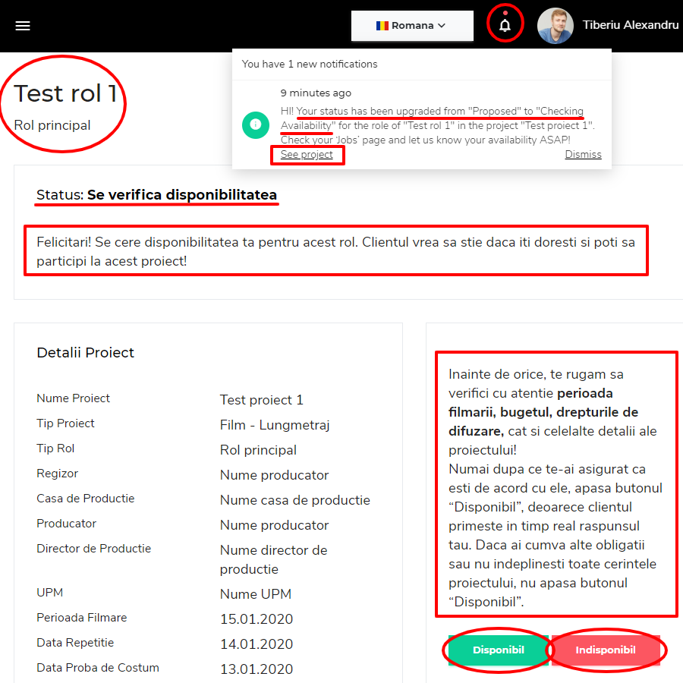Open the hamburger navigation menu

point(23,26)
